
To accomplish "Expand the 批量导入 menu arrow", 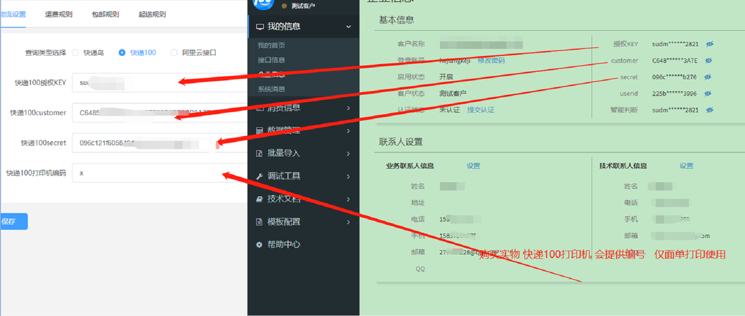I will click(349, 154).
